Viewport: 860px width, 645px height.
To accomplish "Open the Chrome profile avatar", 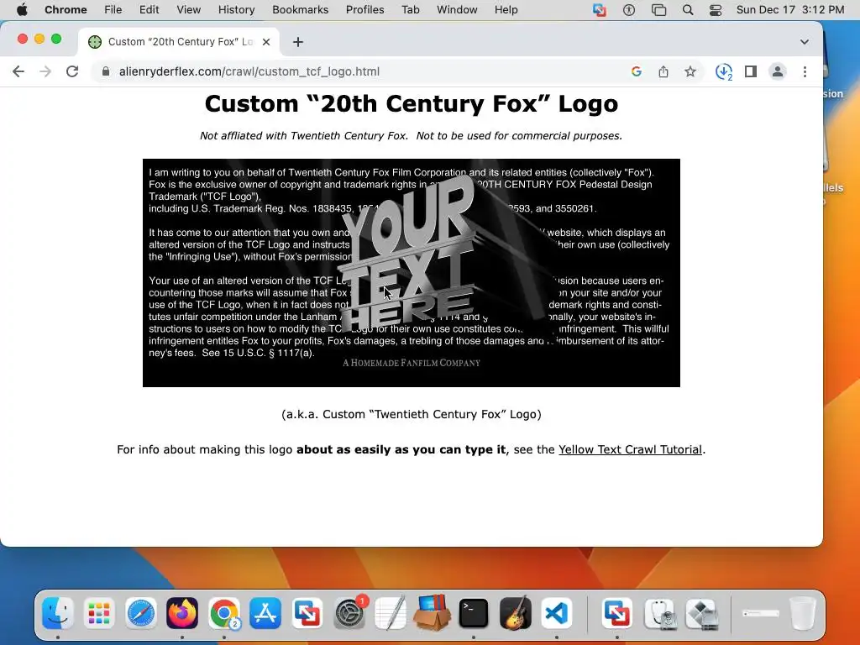I will pos(778,71).
